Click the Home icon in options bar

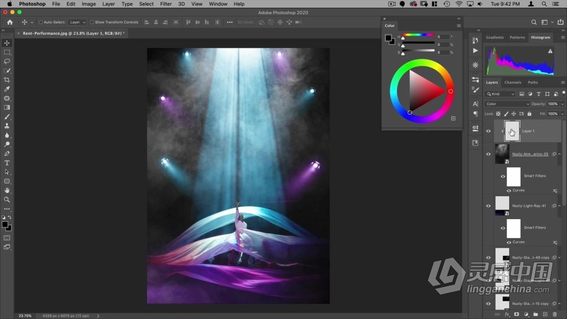(9, 22)
